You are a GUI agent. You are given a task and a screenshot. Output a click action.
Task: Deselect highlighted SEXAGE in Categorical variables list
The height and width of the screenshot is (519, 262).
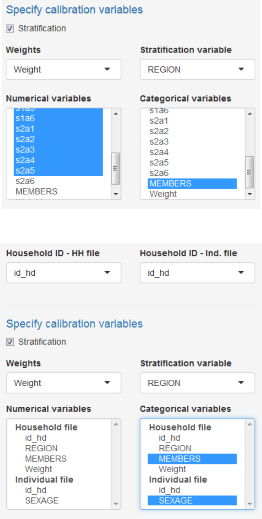175,501
